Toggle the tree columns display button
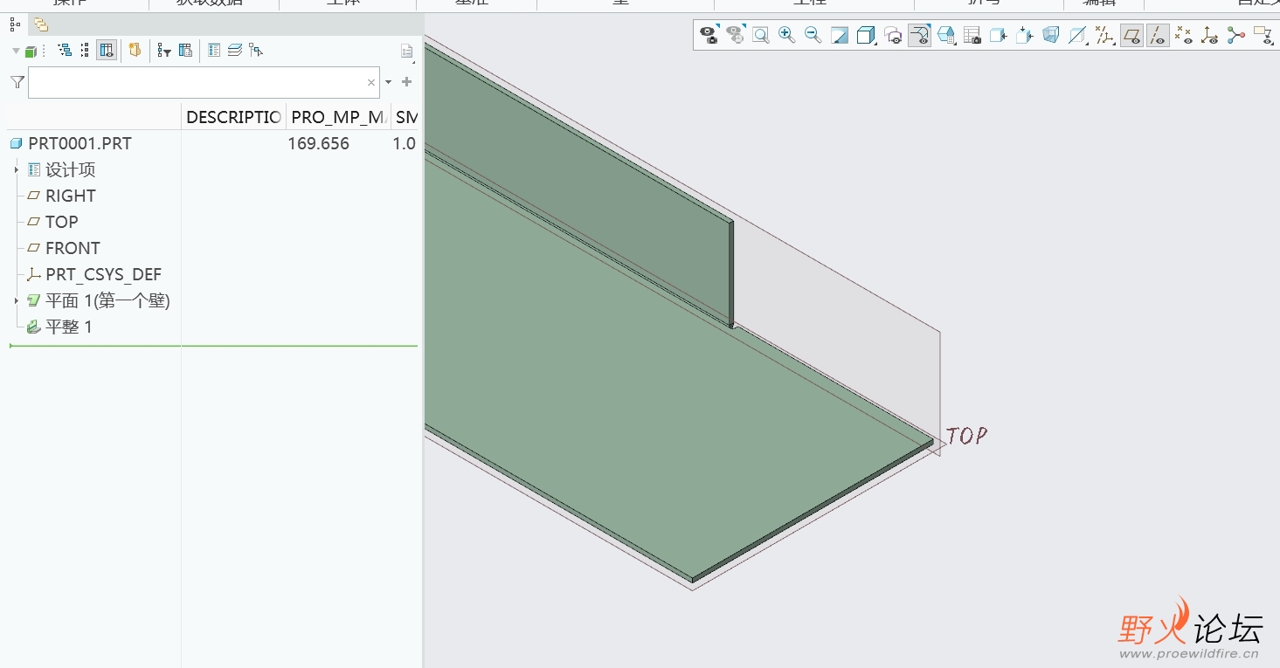Viewport: 1280px width, 668px height. pos(107,51)
